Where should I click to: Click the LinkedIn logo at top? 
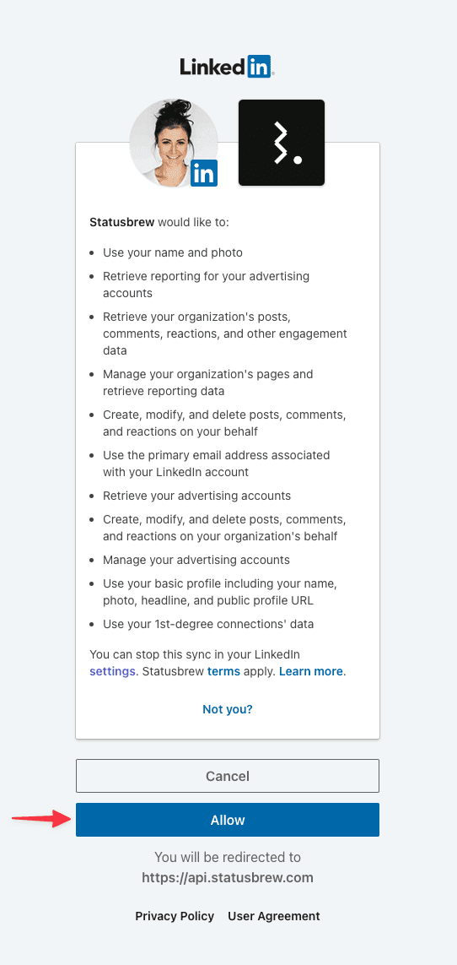pyautogui.click(x=228, y=67)
